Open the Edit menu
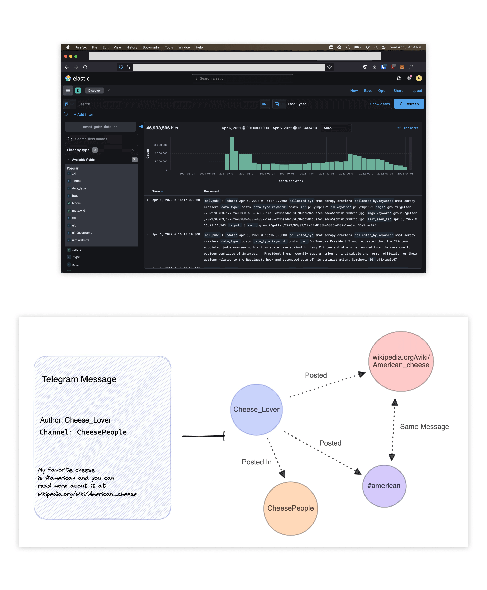Screen dimensions: 487x590 [106, 47]
